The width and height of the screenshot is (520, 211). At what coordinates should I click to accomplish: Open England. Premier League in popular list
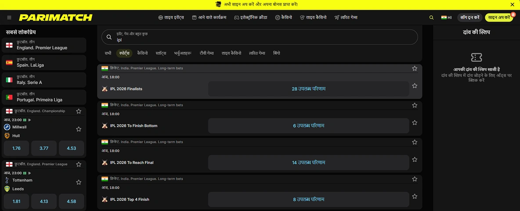coord(44,45)
